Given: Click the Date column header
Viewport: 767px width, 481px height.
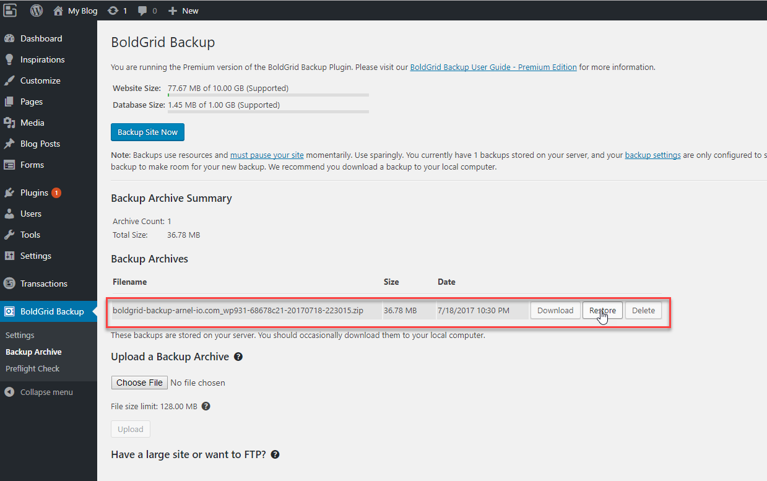Looking at the screenshot, I should pos(446,282).
